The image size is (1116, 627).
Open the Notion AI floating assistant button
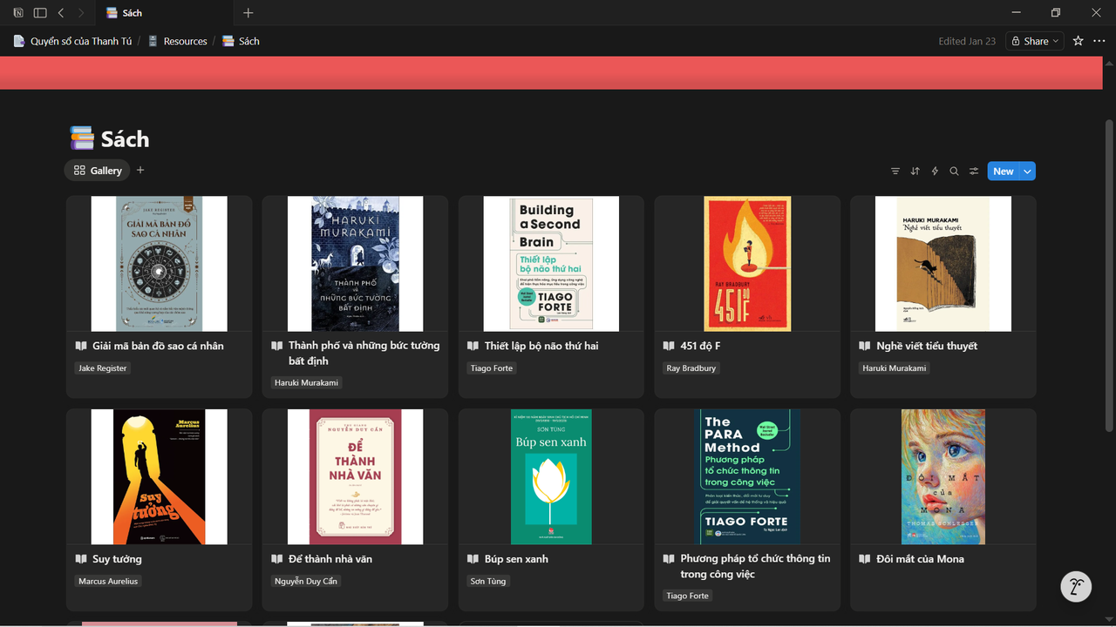(x=1076, y=587)
